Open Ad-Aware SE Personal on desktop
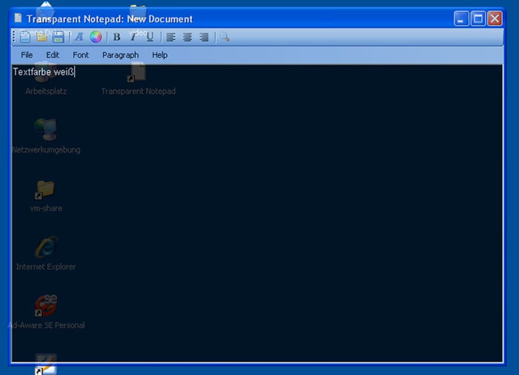Viewport: 519px width, 375px height. (x=46, y=306)
